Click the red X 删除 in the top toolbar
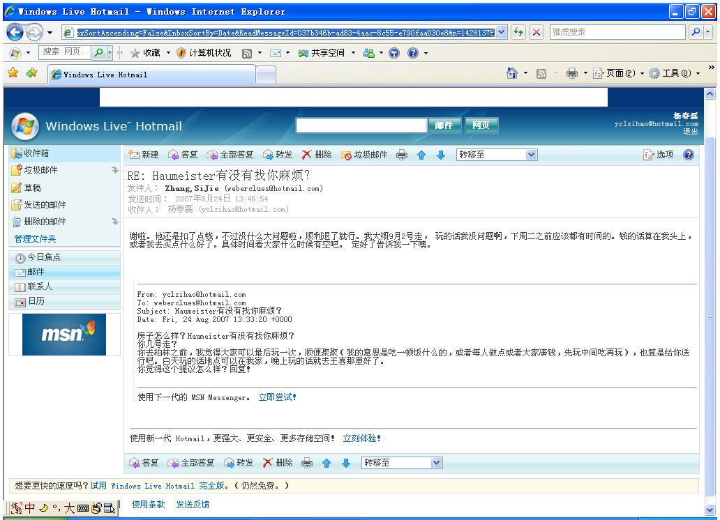This screenshot has width=720, height=520. point(317,155)
